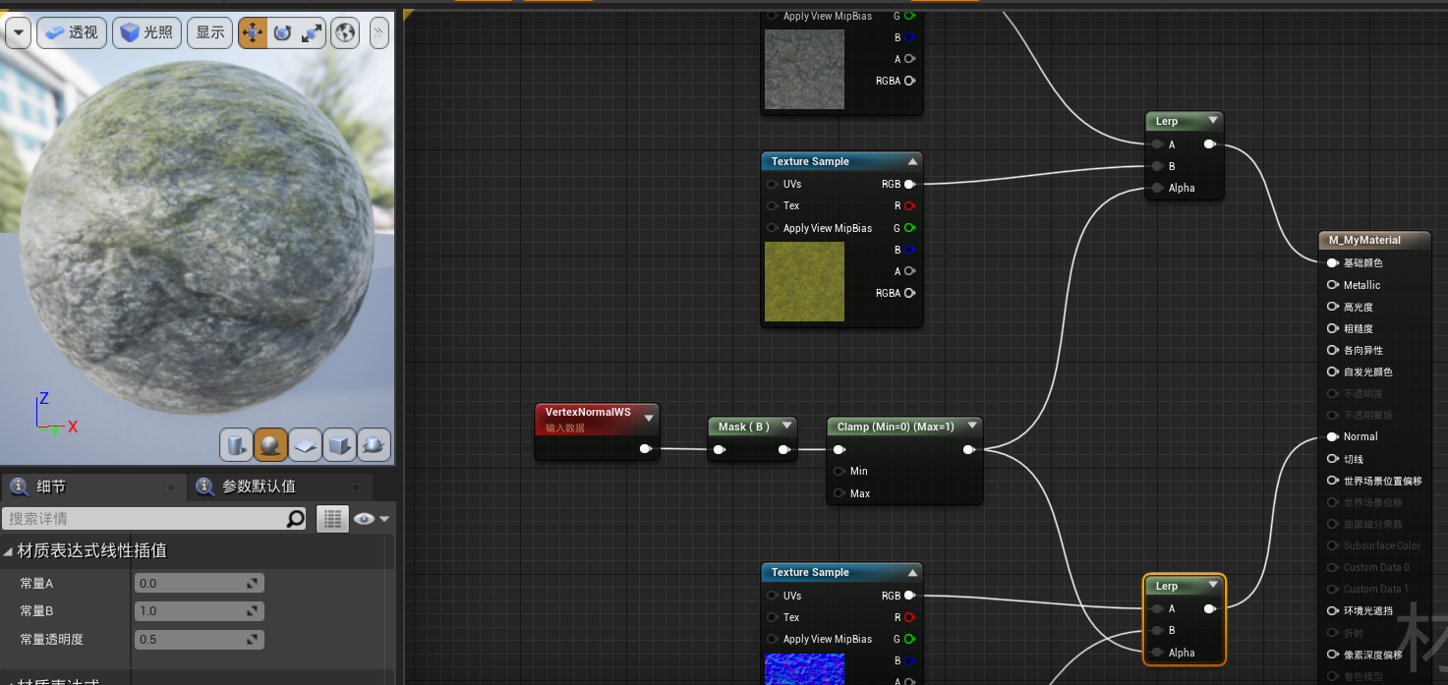Toggle world coordinate globe icon in viewport
1448x685 pixels.
(345, 32)
